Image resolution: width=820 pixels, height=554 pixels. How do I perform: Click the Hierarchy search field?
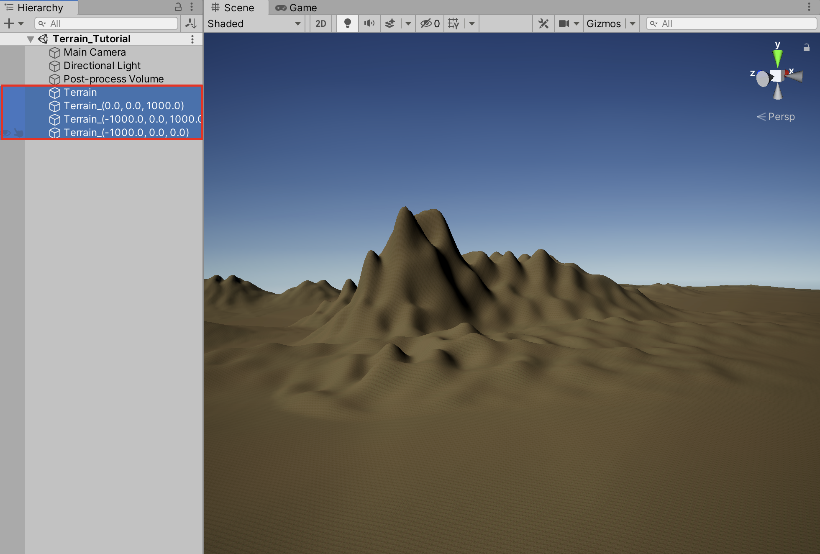[107, 23]
